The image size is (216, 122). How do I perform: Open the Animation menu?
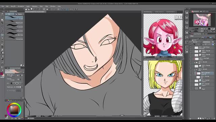point(21,6)
